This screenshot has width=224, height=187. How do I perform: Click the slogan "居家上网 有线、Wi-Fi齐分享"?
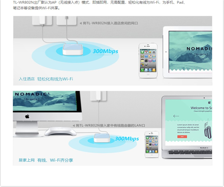(x=46, y=160)
